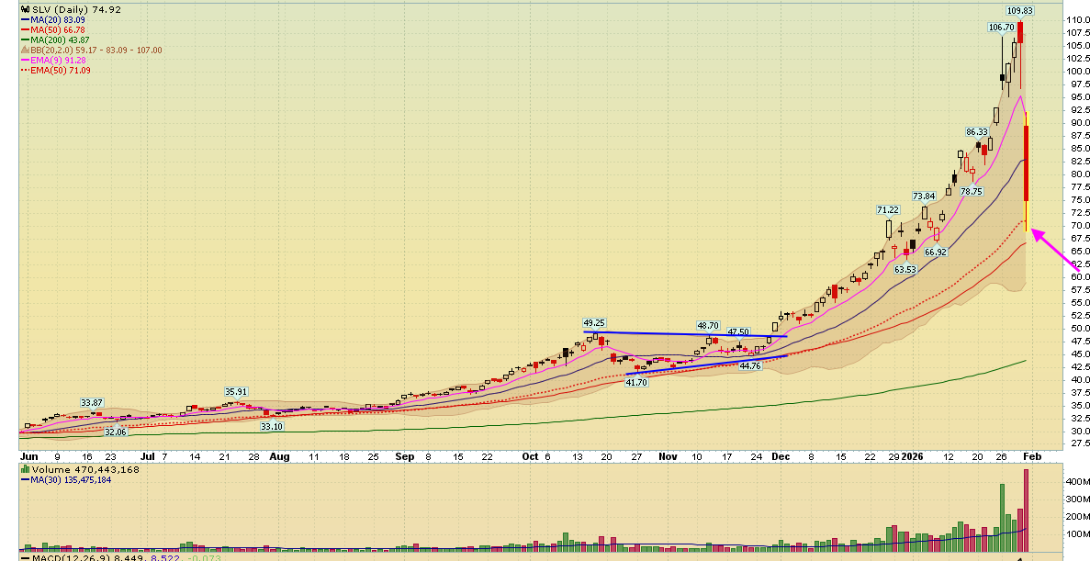Viewport: 1090px width, 561px height.
Task: Click the 2026 marker on date axis
Action: point(911,455)
